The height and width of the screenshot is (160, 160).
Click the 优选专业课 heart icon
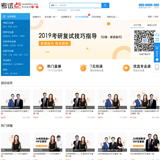pos(126,68)
